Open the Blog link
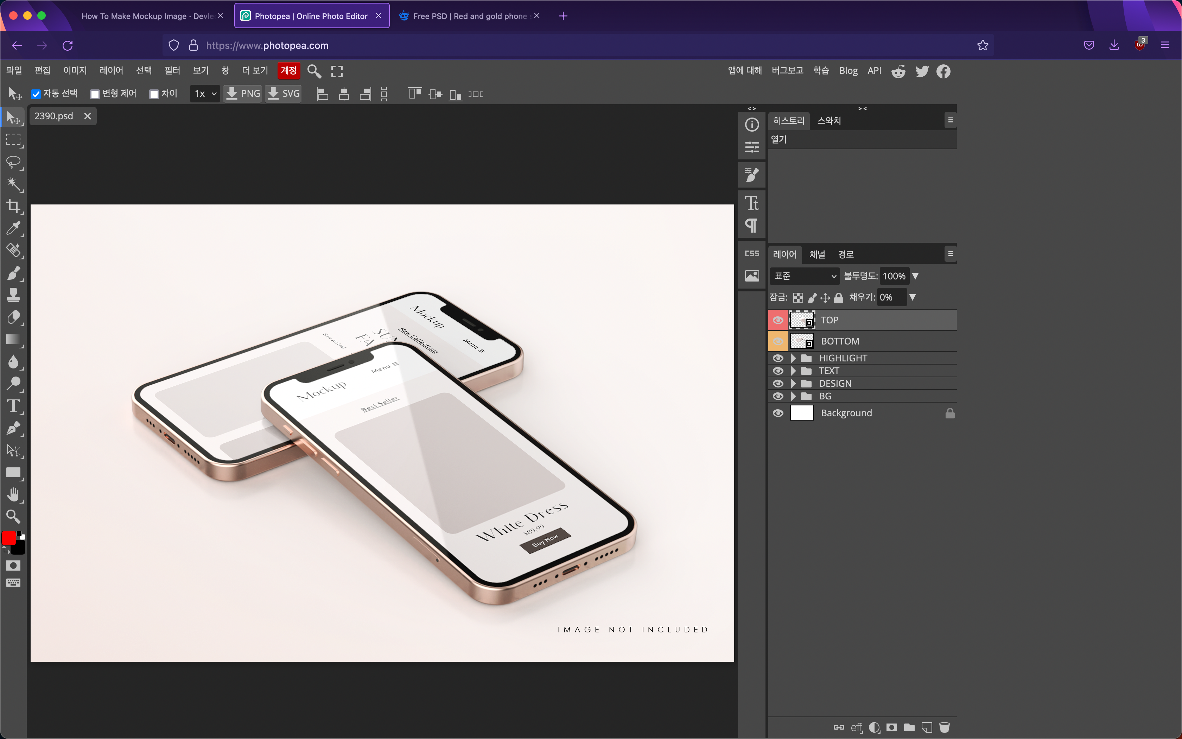Viewport: 1182px width, 739px height. pos(848,71)
